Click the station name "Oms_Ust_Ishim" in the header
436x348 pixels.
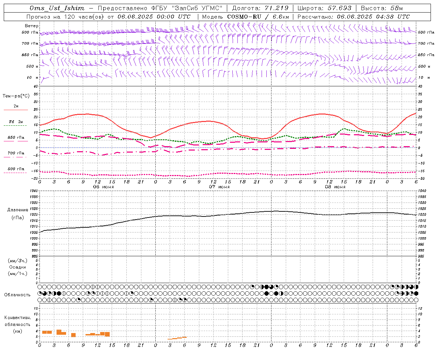tap(57, 8)
